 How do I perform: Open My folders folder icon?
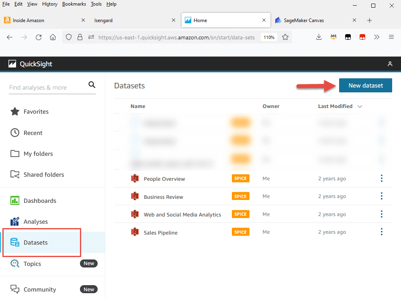coord(15,153)
